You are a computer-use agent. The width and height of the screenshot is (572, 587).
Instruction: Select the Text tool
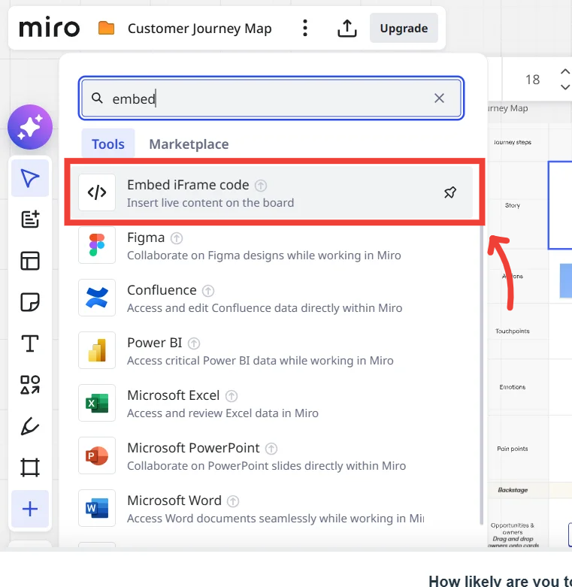[30, 343]
